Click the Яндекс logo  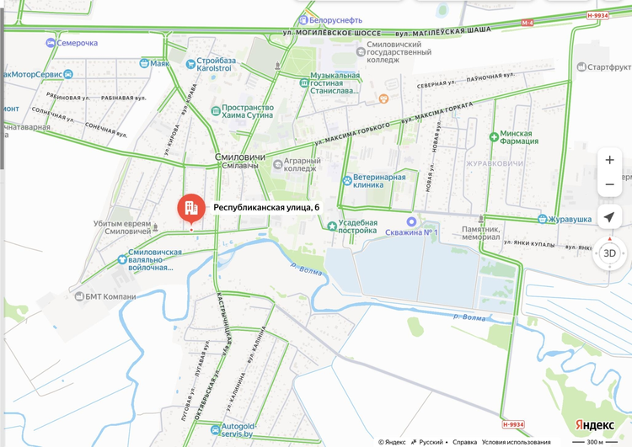click(595, 425)
